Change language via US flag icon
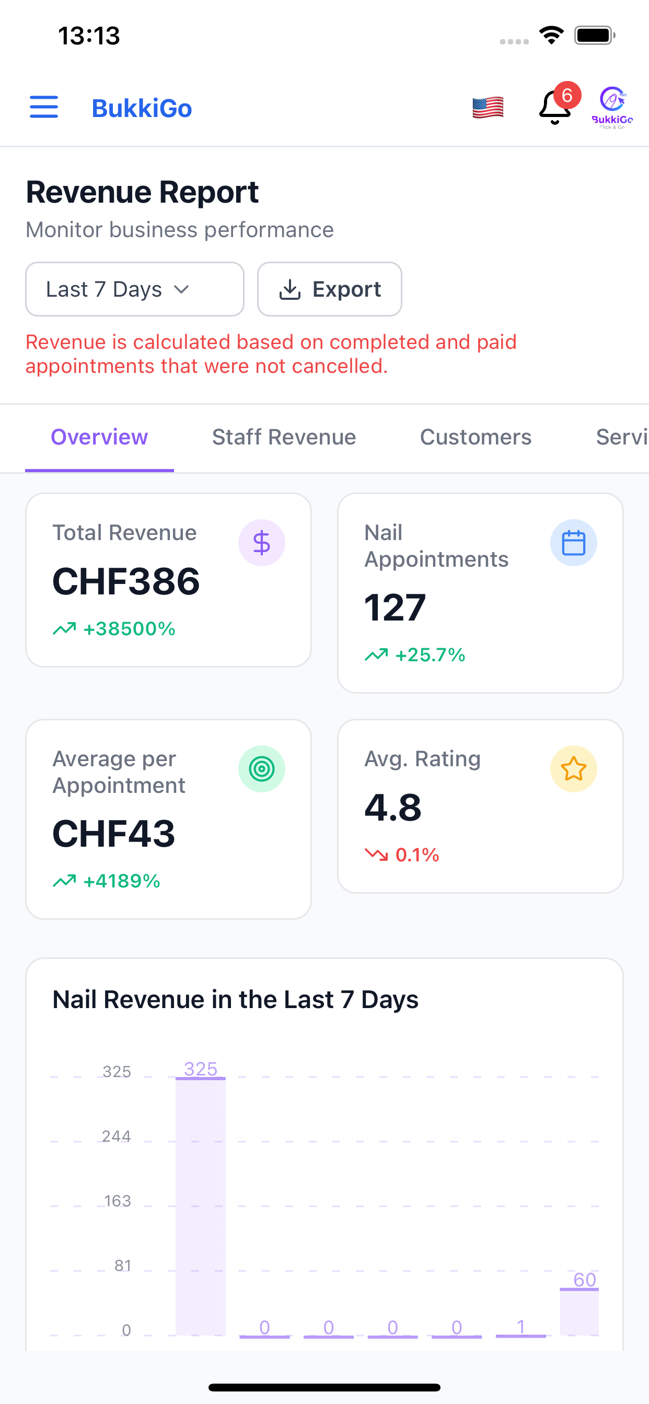 488,108
